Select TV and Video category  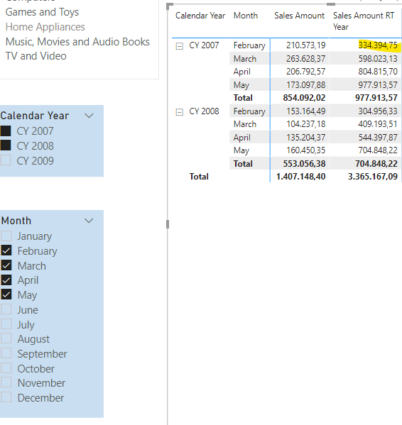[x=36, y=56]
